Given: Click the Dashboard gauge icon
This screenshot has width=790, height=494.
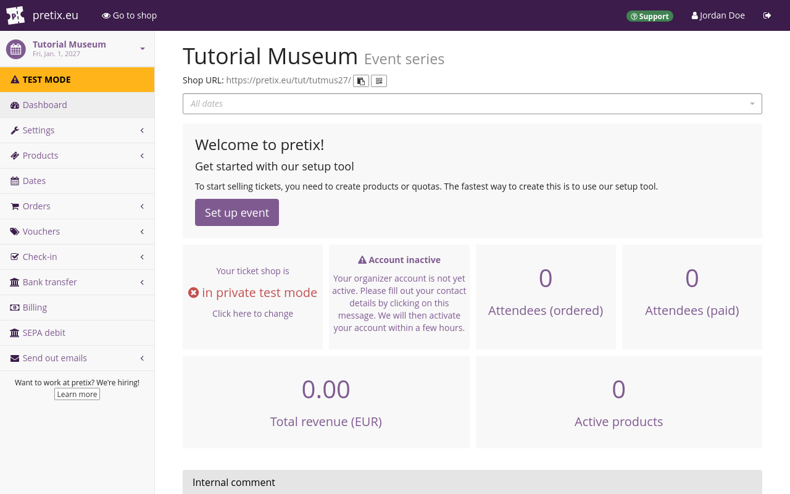Looking at the screenshot, I should click(15, 105).
